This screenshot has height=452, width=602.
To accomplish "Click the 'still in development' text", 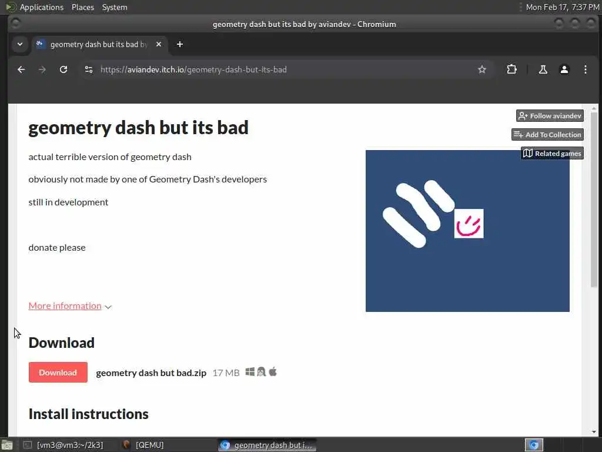I will 68,202.
